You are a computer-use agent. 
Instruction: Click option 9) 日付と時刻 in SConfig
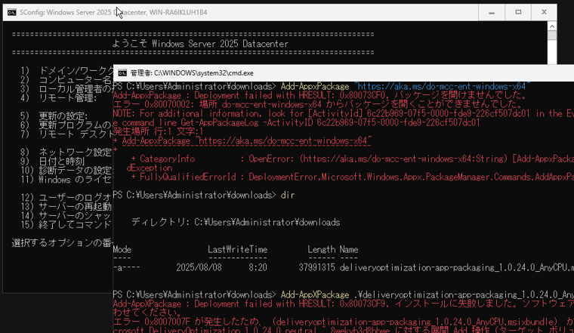(53, 162)
